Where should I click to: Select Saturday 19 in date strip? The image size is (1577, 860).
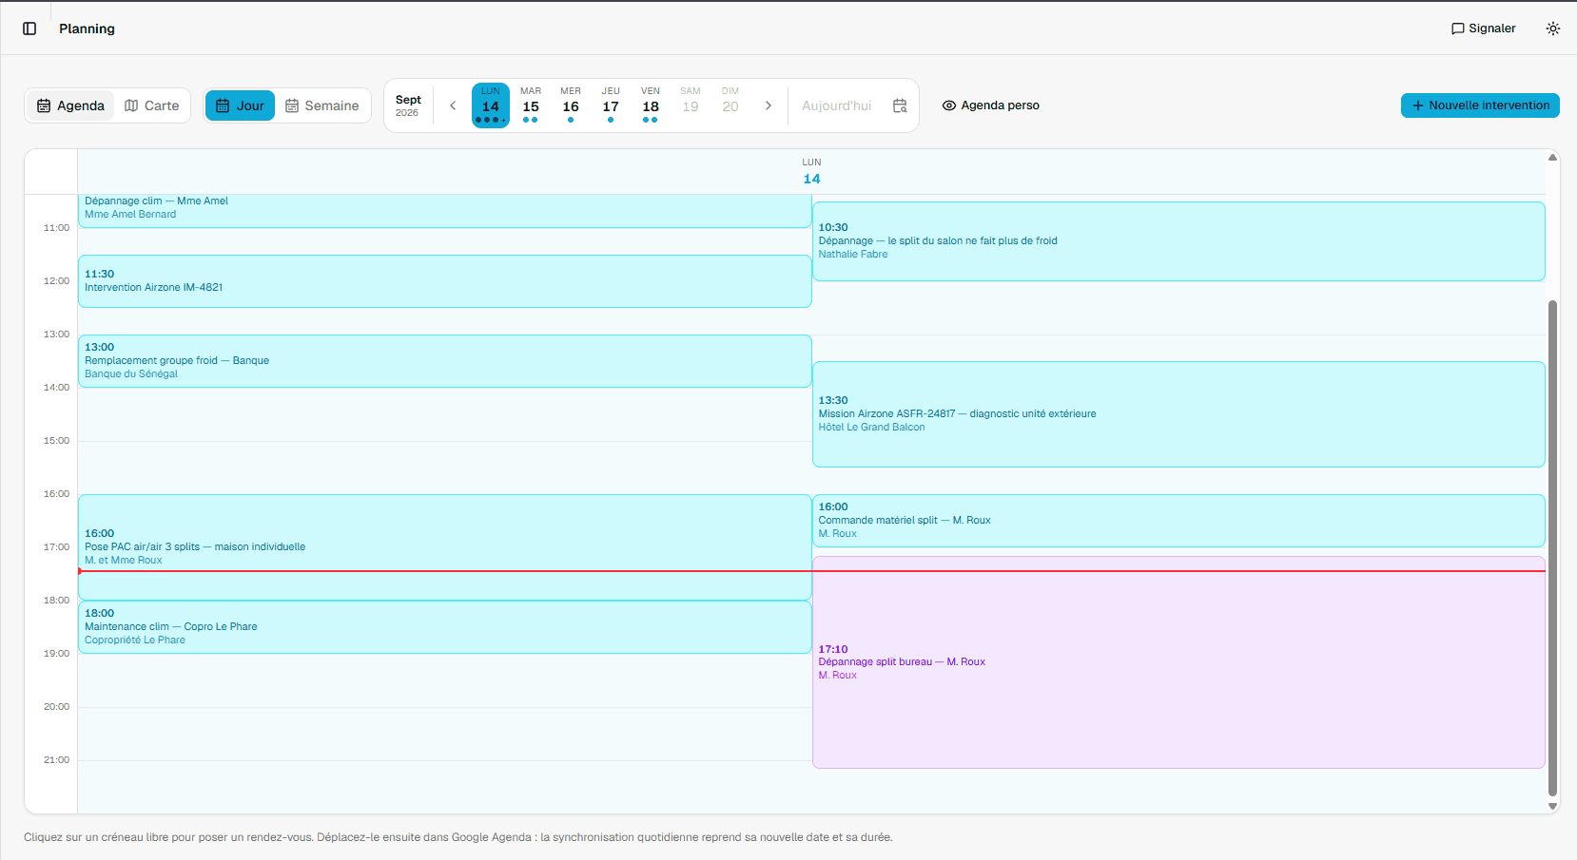(x=691, y=105)
